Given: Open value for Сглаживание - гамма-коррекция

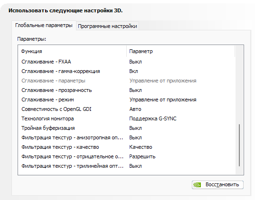Looking at the screenshot, I should (x=133, y=71).
